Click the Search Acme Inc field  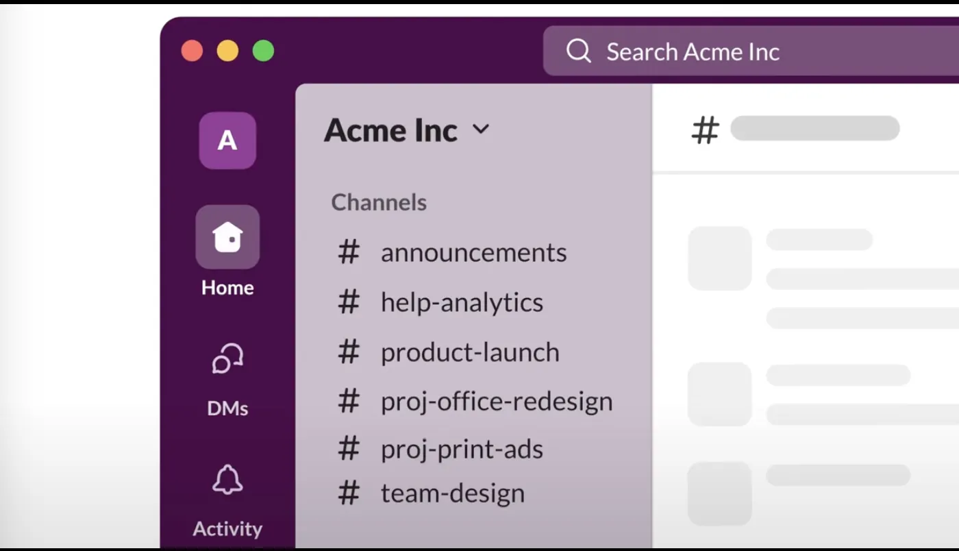[x=692, y=51]
